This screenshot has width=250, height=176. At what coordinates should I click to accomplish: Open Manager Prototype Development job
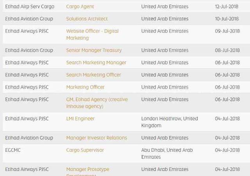pos(87,169)
